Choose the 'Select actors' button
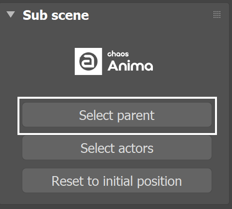This screenshot has width=232, height=209. (117, 148)
